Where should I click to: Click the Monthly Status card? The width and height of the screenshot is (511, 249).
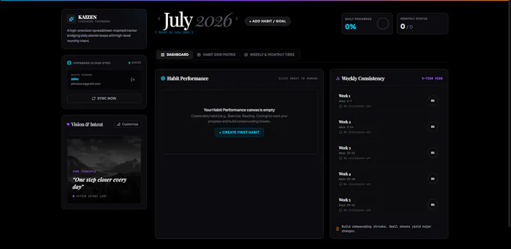422,24
